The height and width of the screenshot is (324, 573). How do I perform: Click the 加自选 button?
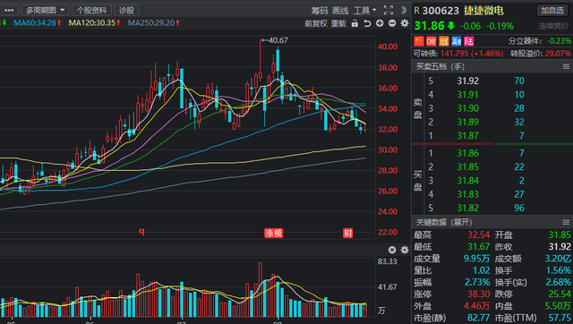click(552, 11)
